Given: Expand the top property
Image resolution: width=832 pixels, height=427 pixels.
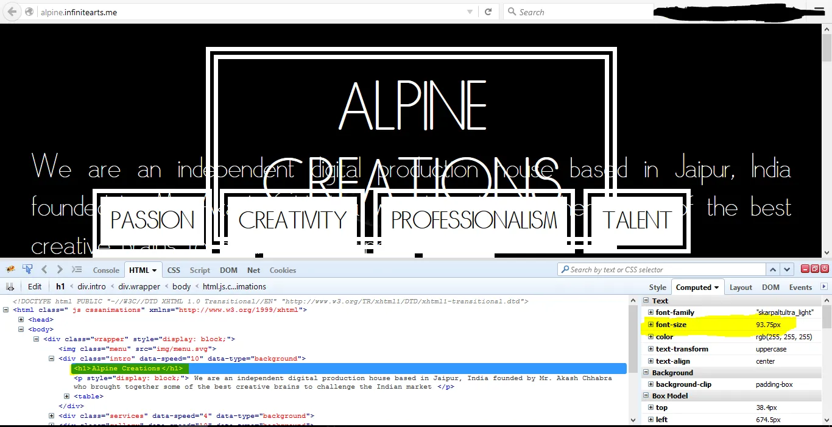Looking at the screenshot, I should [650, 408].
